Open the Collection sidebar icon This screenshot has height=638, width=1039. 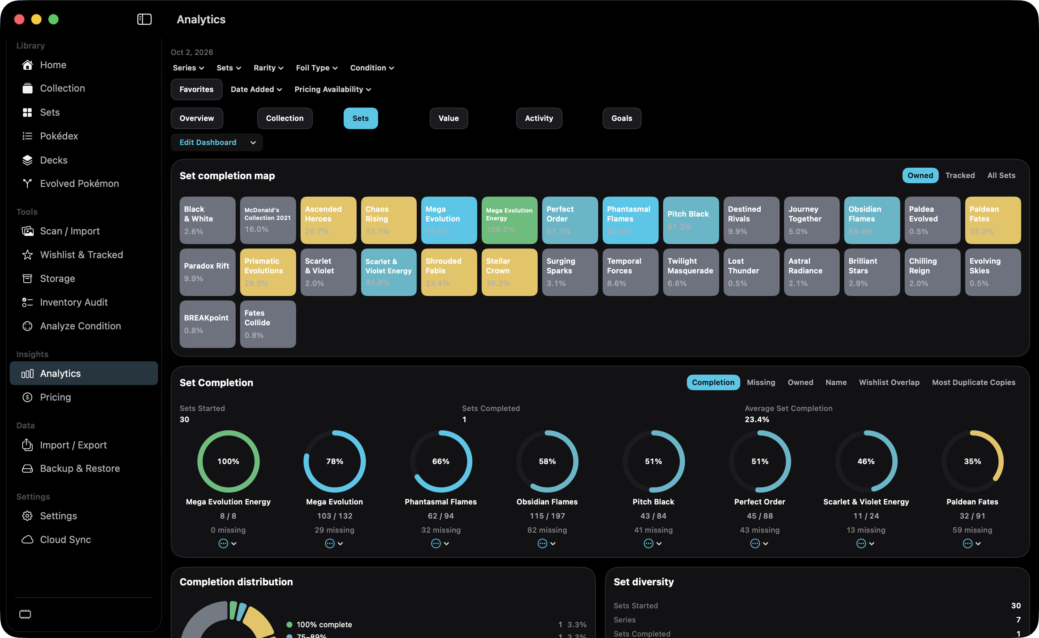(27, 88)
